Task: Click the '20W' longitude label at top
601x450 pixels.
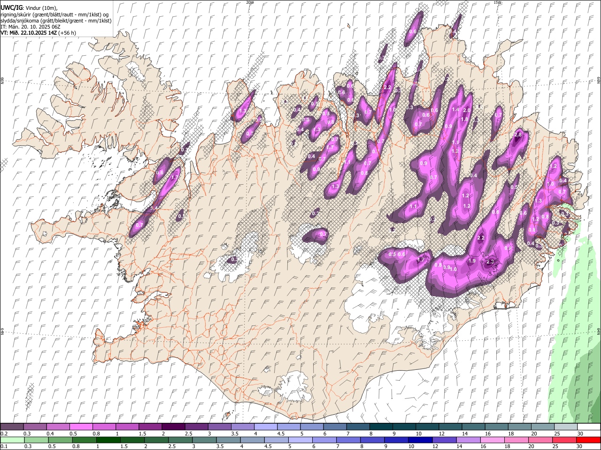Action: 250,2
